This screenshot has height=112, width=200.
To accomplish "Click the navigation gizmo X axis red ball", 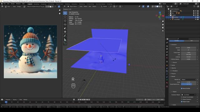I will coord(163,16).
